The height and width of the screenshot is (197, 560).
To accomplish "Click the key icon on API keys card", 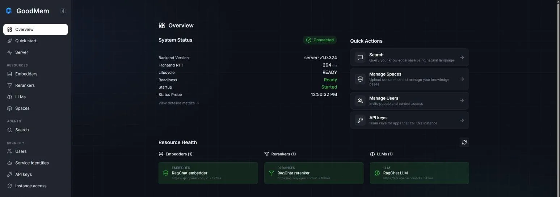I will [x=360, y=120].
